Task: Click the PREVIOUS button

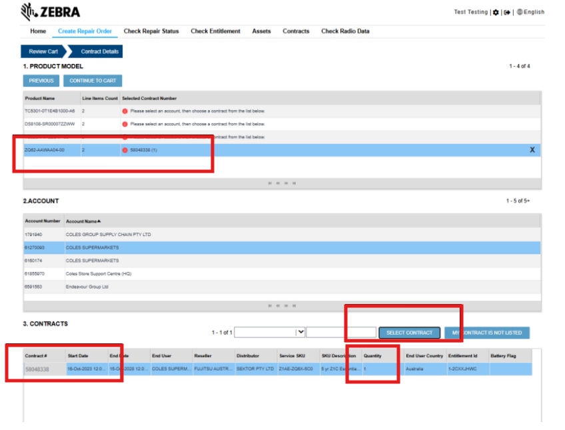Action: (x=41, y=81)
